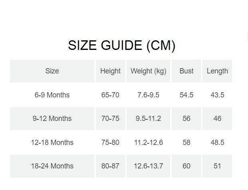The height and width of the screenshot is (190, 248).
Task: Select the Length column header
Action: (217, 71)
